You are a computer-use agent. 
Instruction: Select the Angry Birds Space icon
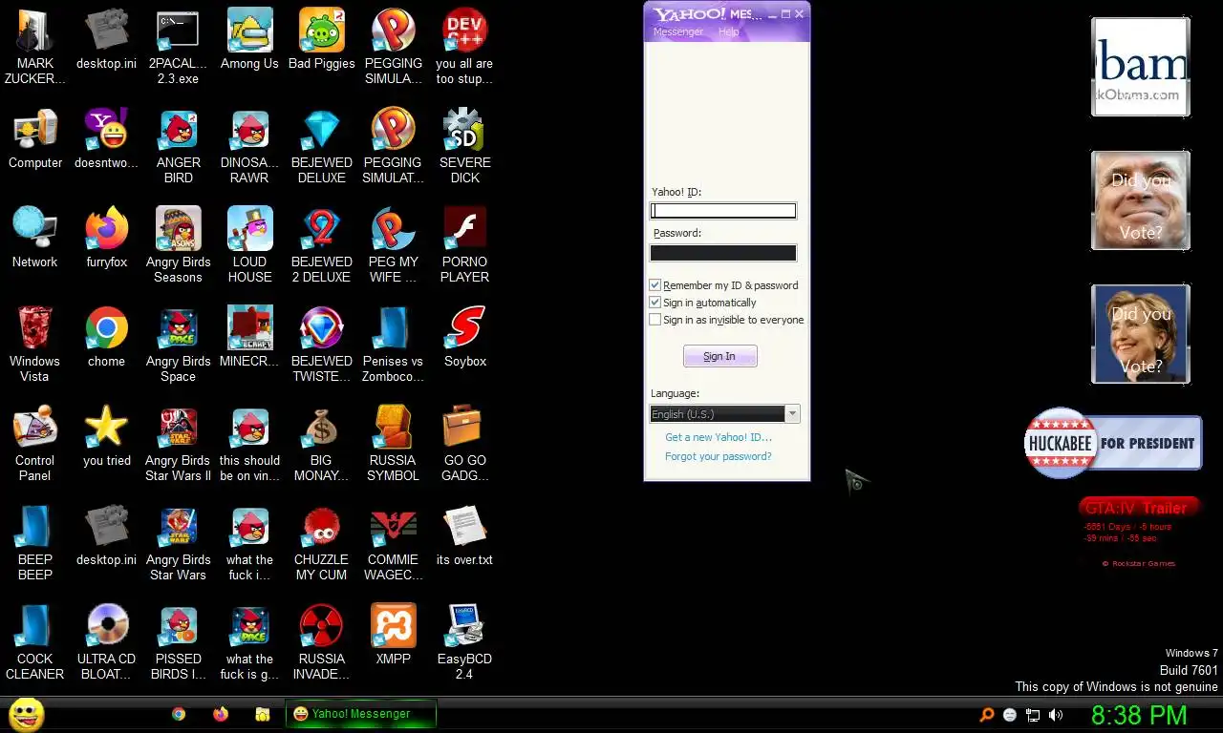pos(179,328)
